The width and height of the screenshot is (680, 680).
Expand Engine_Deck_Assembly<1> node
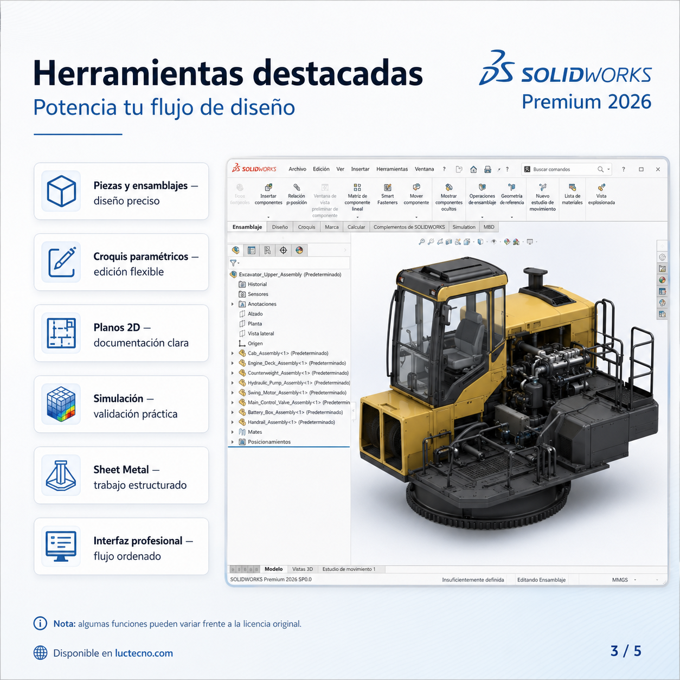(x=233, y=363)
